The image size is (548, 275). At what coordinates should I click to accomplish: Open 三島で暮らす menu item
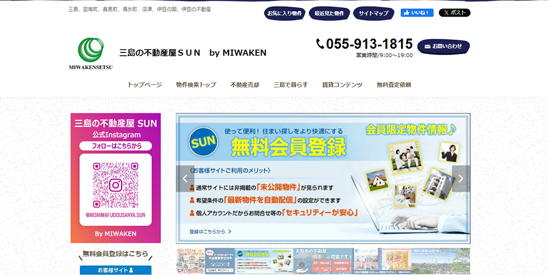(291, 85)
